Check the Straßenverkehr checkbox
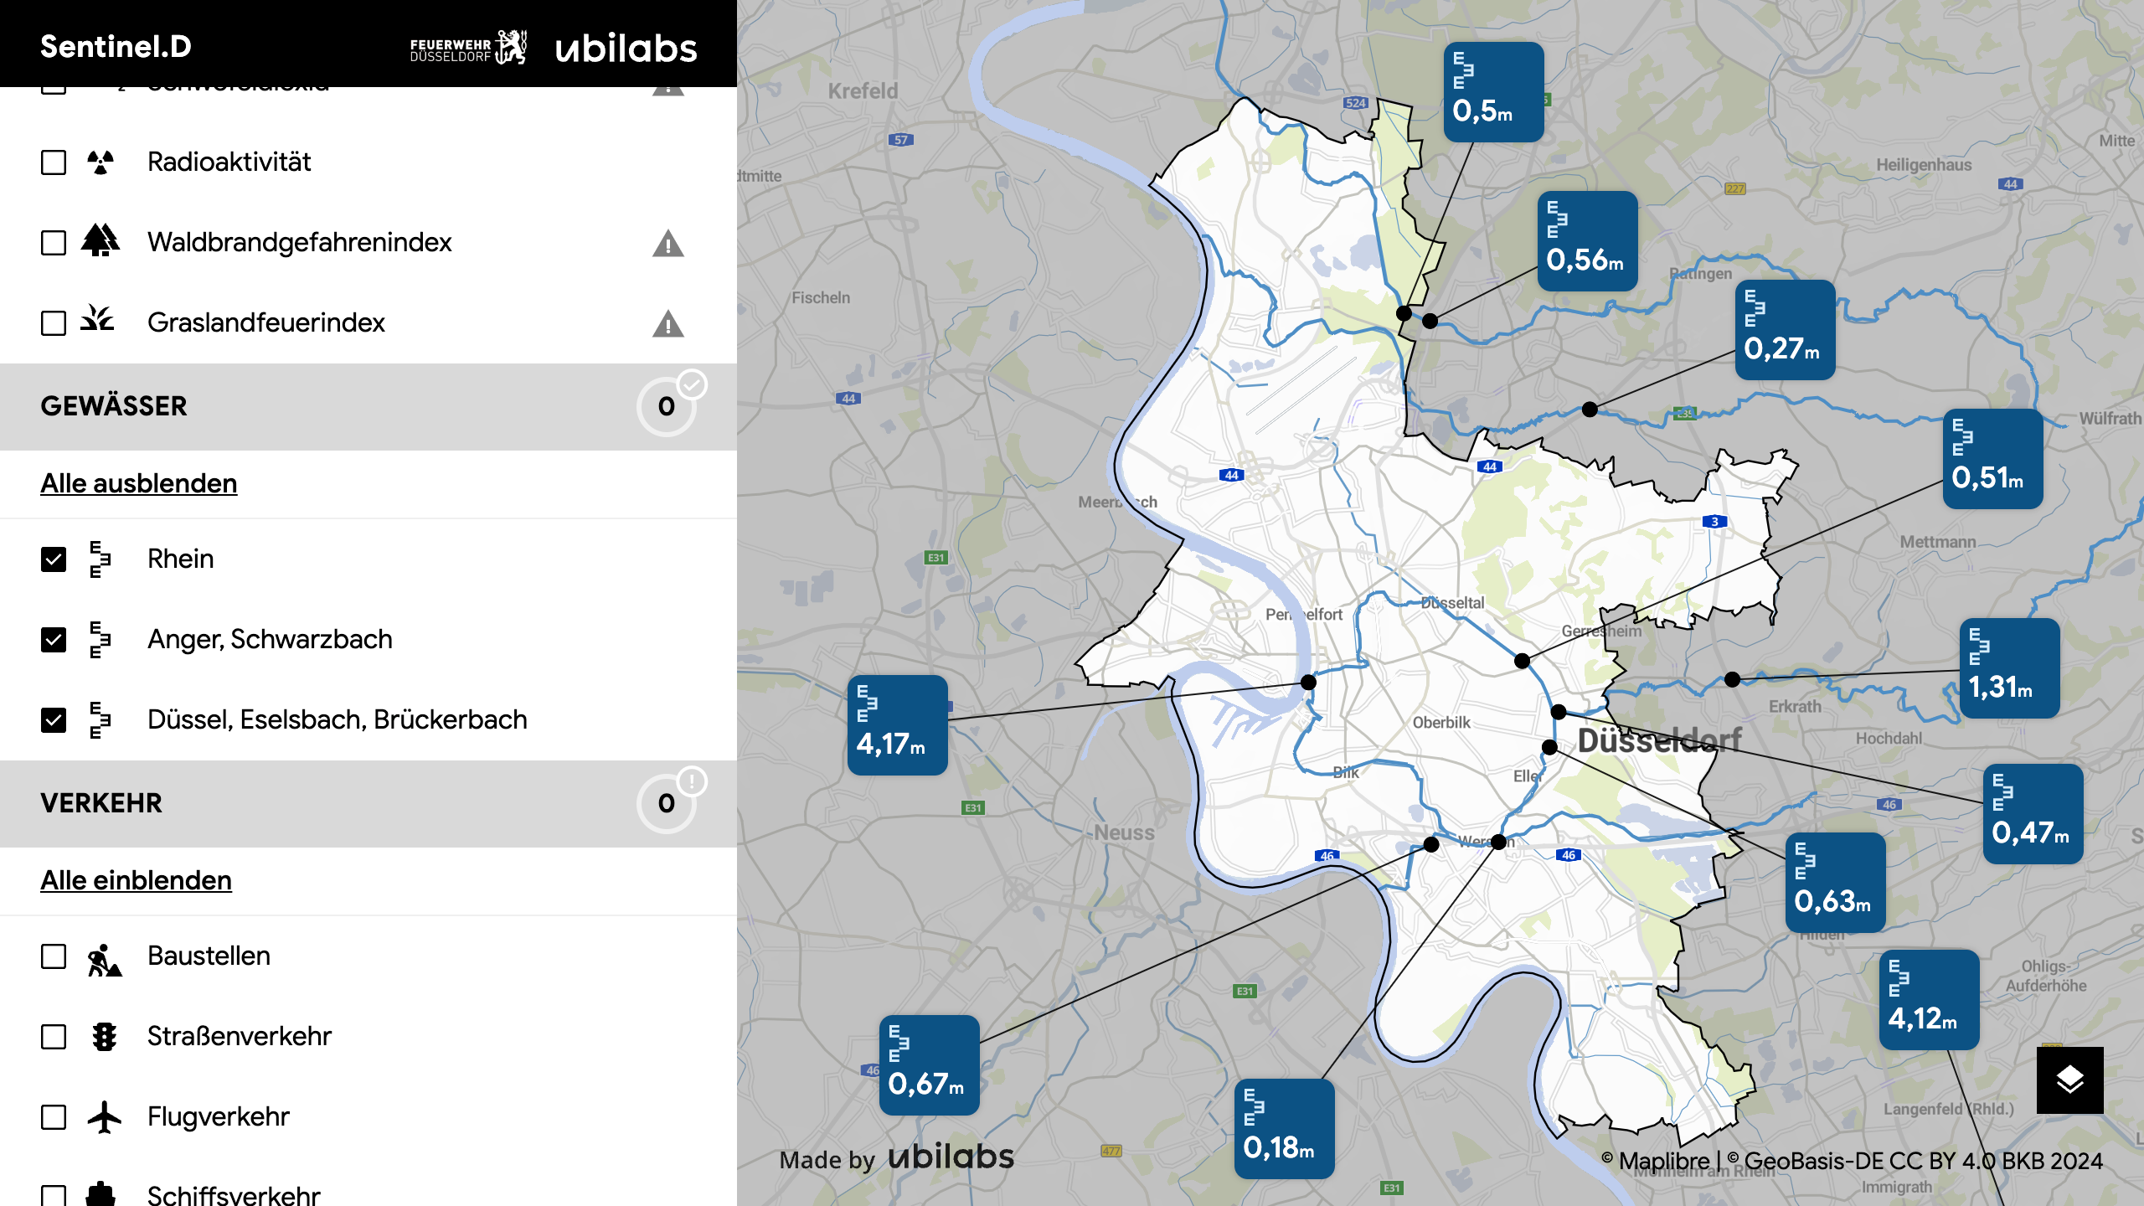2144x1206 pixels. pyautogui.click(x=54, y=1037)
